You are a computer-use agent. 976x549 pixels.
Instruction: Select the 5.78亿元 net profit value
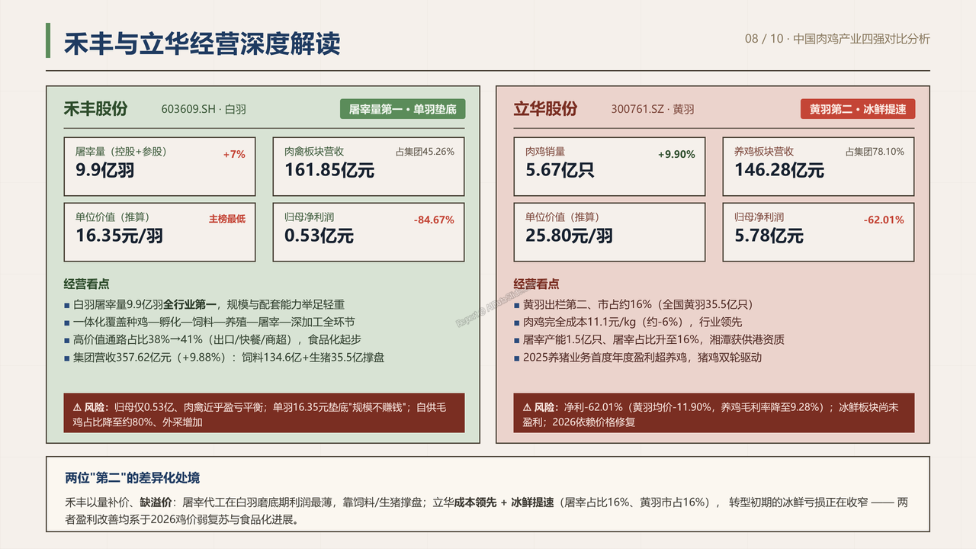(x=769, y=236)
